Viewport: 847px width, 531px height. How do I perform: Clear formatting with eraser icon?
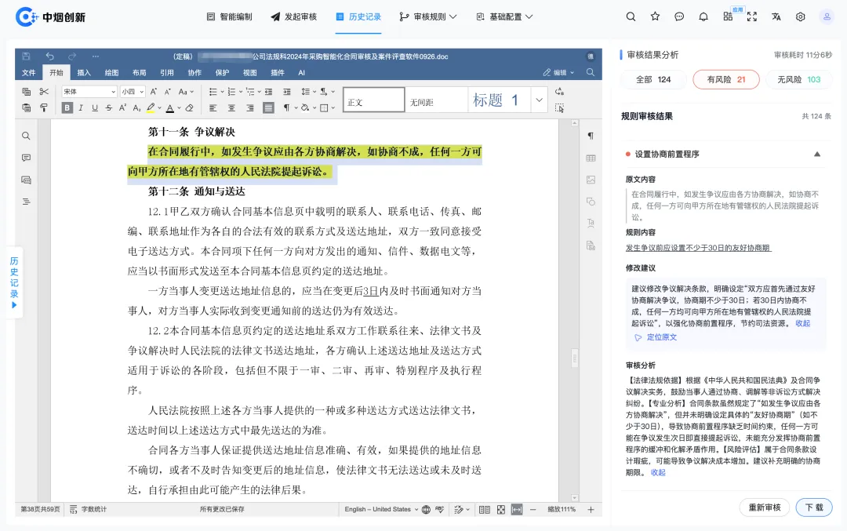click(x=190, y=108)
